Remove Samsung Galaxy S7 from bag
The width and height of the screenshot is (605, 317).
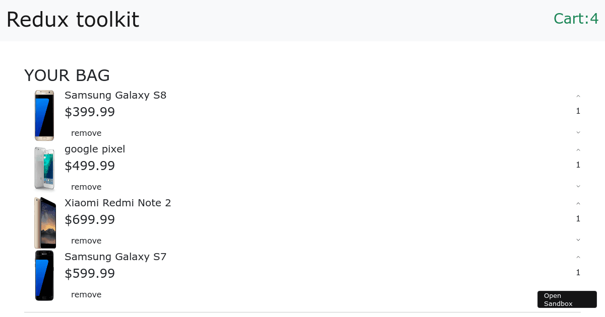(x=86, y=294)
